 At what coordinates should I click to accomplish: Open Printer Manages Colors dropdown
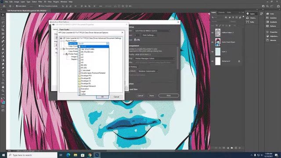(x=155, y=58)
